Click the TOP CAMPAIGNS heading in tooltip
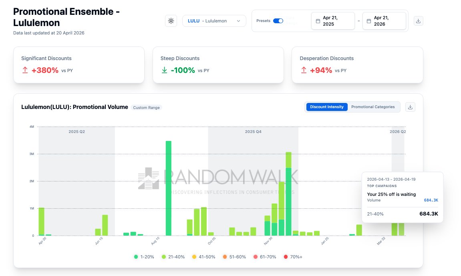 [x=382, y=186]
